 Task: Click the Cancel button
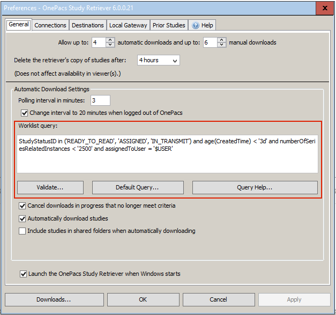pyautogui.click(x=219, y=299)
